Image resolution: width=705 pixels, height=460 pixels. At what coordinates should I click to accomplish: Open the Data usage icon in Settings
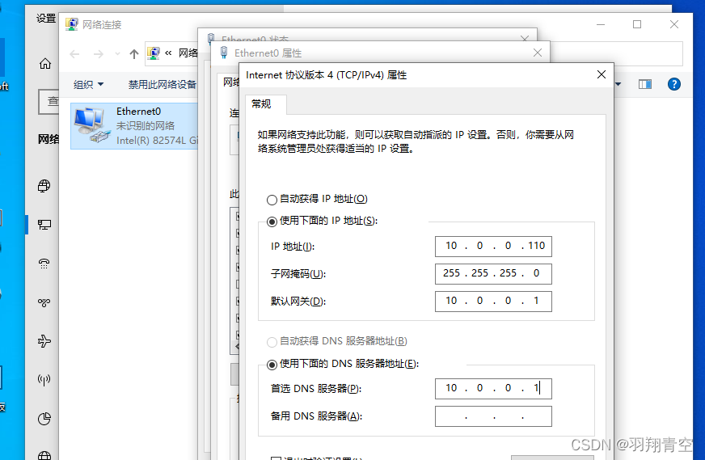click(44, 419)
